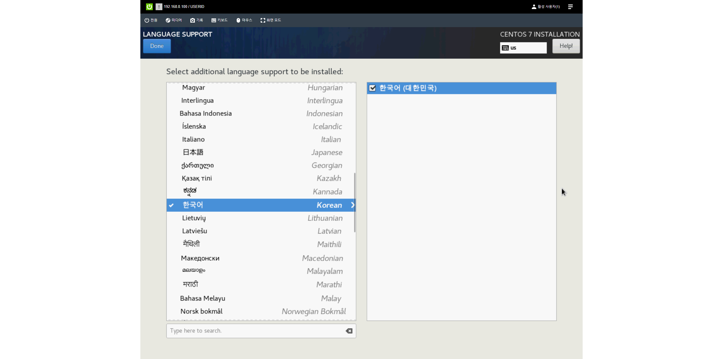Click the backspace clear icon in search box
The height and width of the screenshot is (359, 723).
coord(349,331)
